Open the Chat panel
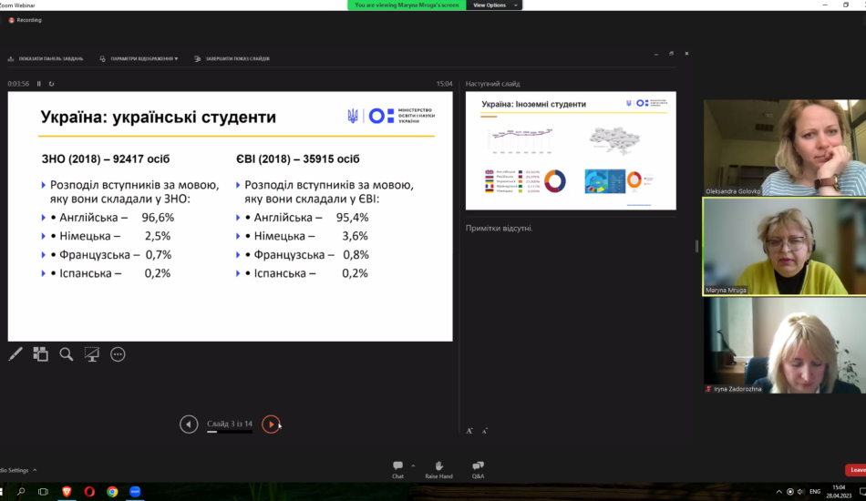Screen dimensions: 866x501 coord(397,466)
